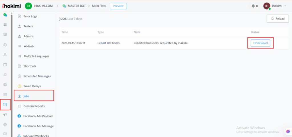Open the contacts person icon in sidebar
The height and width of the screenshot is (137, 292).
coord(5,55)
